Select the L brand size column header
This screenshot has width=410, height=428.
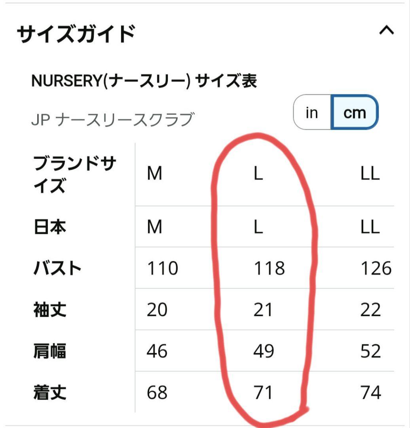(x=258, y=174)
